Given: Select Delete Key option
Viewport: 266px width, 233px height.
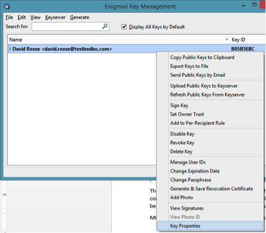Looking at the screenshot, I should click(x=181, y=152).
